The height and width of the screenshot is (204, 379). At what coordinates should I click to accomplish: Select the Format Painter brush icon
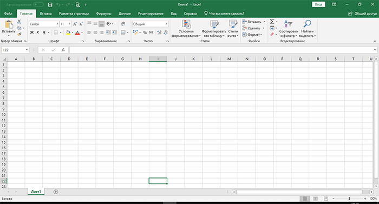click(x=19, y=34)
